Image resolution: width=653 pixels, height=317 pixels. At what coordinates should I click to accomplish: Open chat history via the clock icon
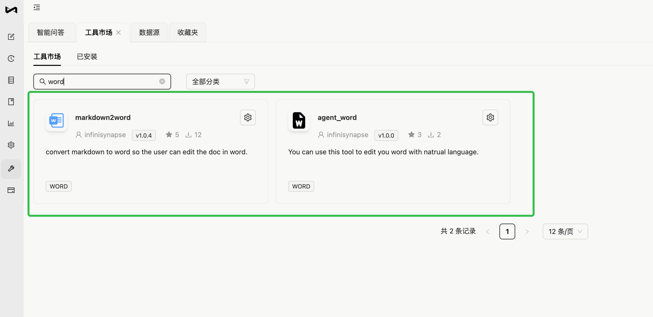point(11,58)
